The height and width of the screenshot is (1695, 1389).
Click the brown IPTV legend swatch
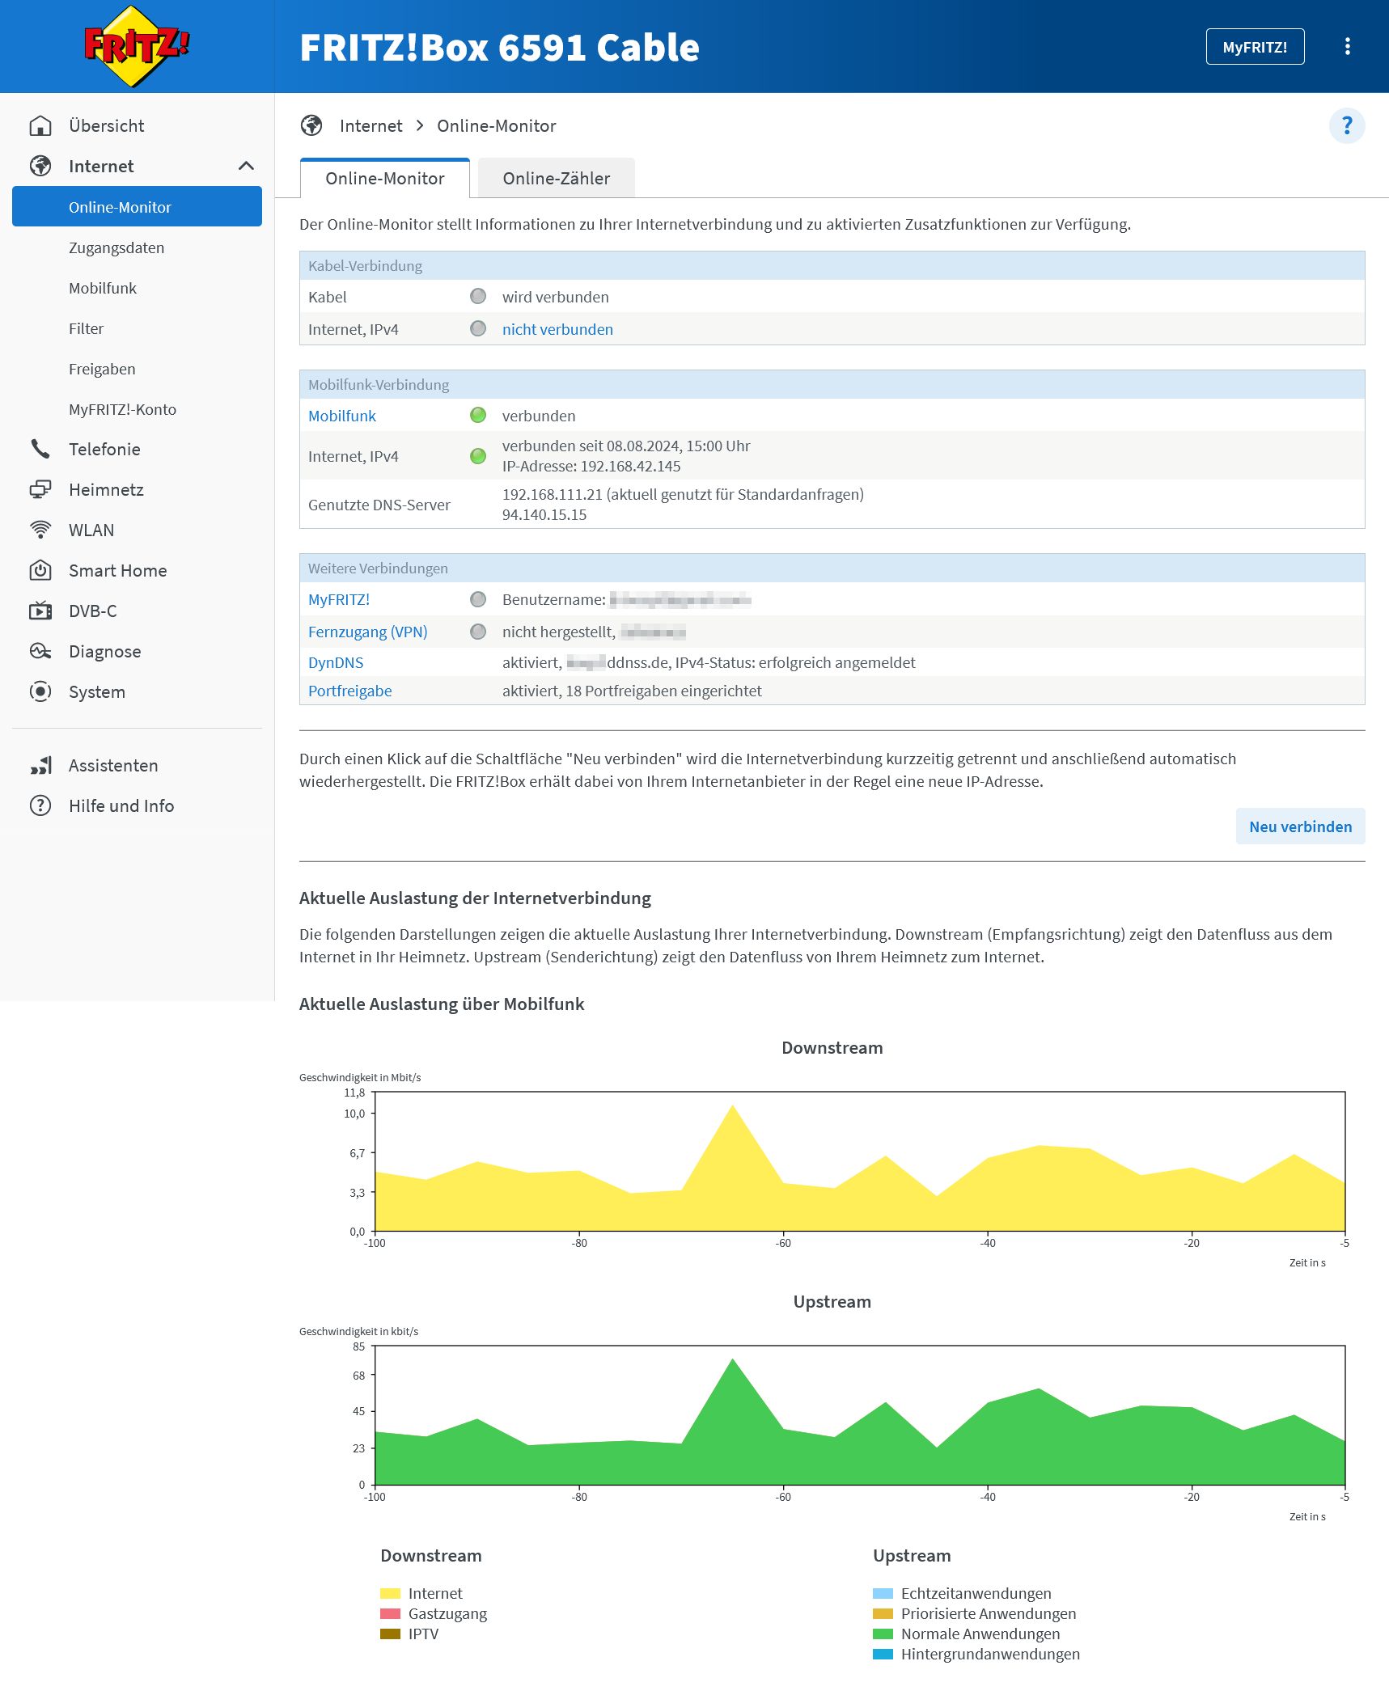click(x=390, y=1634)
